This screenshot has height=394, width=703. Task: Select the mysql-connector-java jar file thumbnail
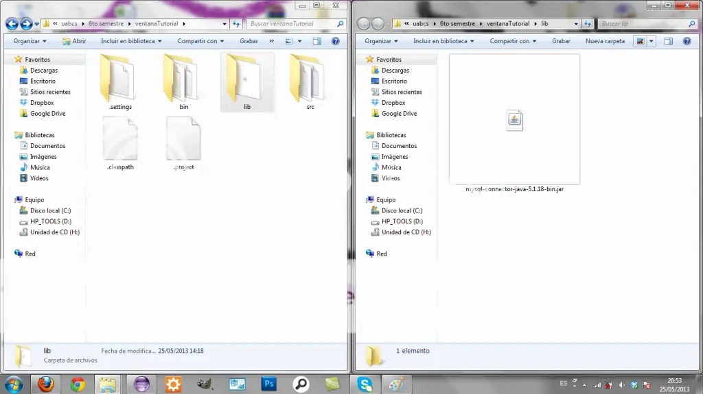[x=514, y=119]
